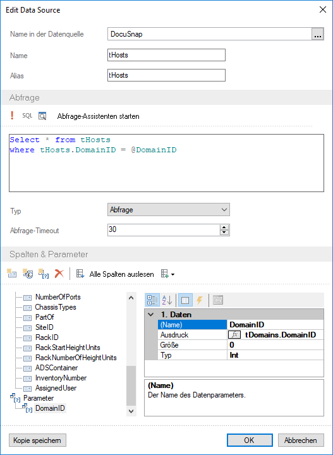Click the tDomains.DomainID expression value
Image resolution: width=333 pixels, height=455 pixels.
[x=280, y=335]
